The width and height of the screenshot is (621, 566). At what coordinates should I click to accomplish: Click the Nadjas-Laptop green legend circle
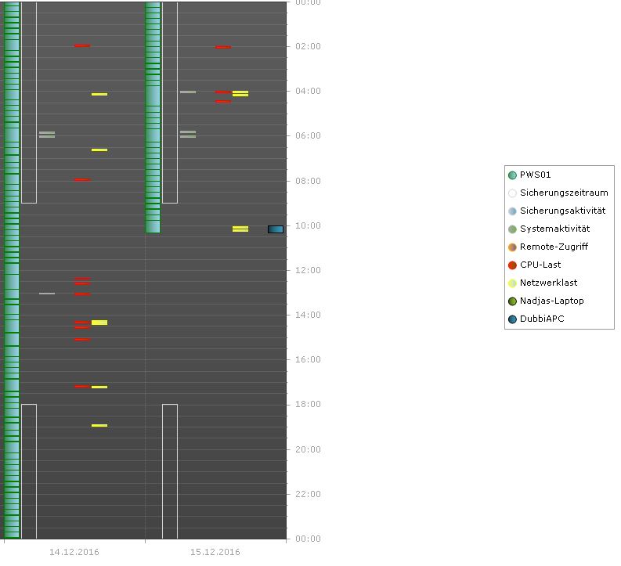point(512,301)
